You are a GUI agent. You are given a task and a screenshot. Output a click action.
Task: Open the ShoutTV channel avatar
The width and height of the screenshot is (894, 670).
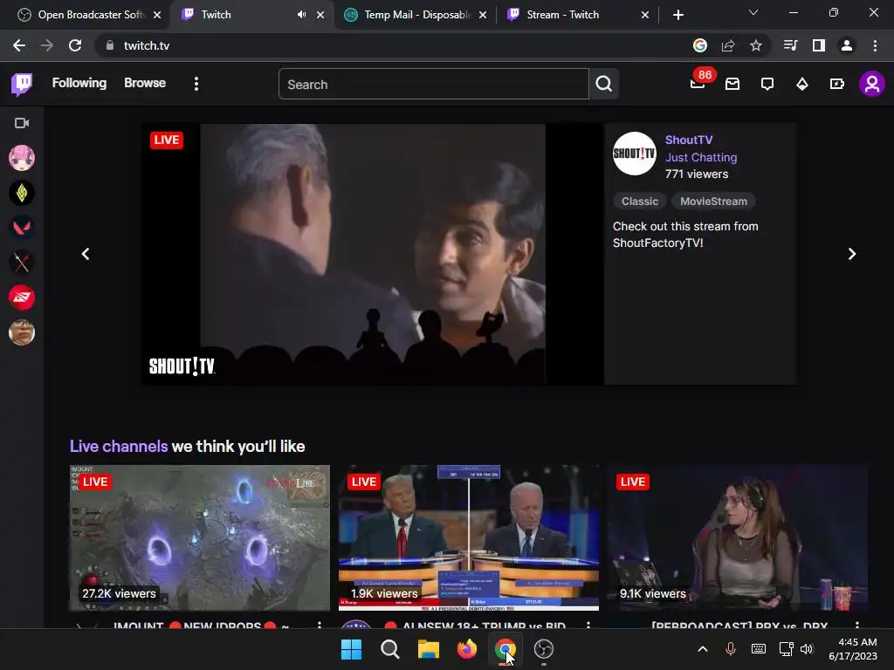[x=635, y=154]
